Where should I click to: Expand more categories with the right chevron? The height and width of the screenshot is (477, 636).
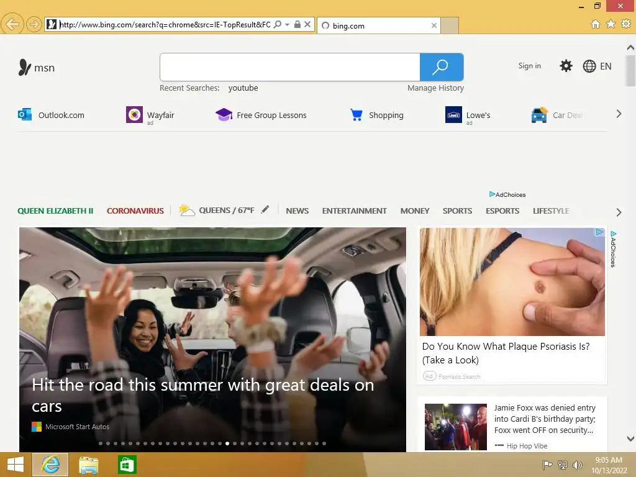(x=619, y=212)
